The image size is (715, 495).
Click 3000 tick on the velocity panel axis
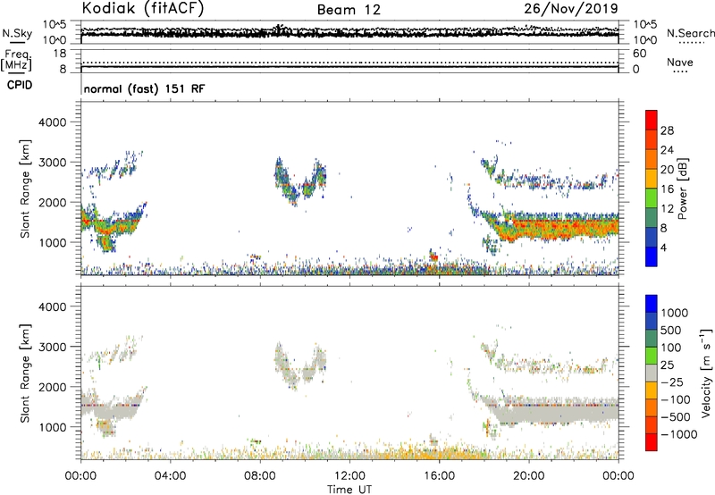point(52,347)
